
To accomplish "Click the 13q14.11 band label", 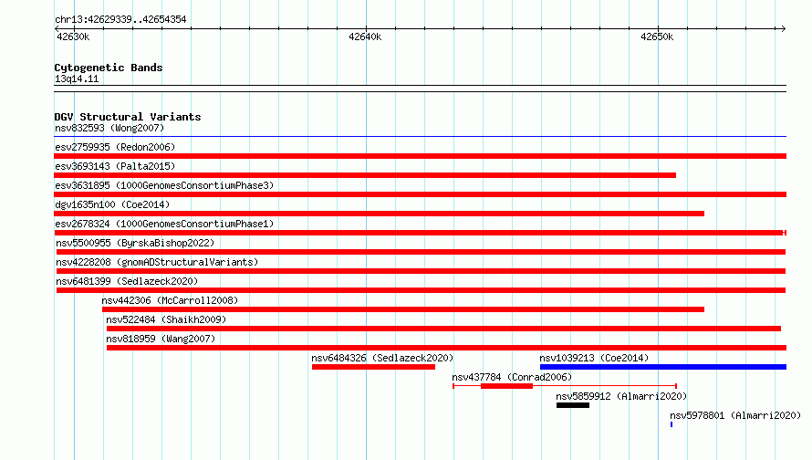I will point(77,78).
